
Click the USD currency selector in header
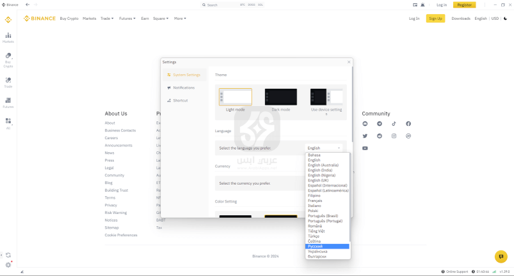(x=495, y=19)
